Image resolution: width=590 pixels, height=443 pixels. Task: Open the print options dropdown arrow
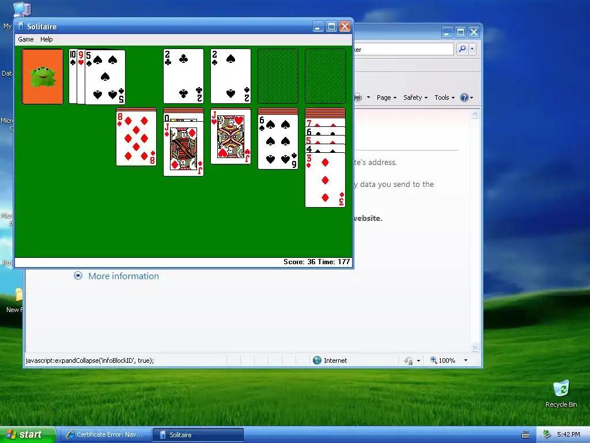click(x=368, y=97)
